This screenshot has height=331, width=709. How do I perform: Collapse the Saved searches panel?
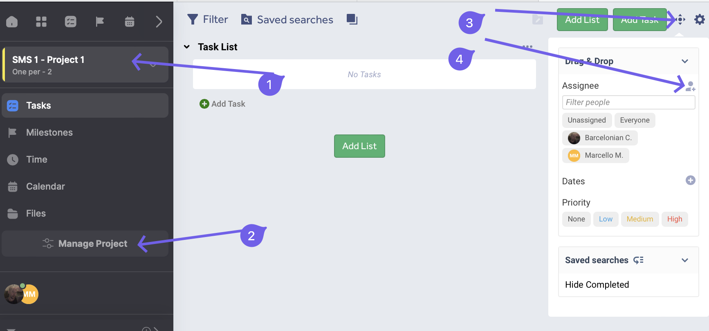coord(685,260)
